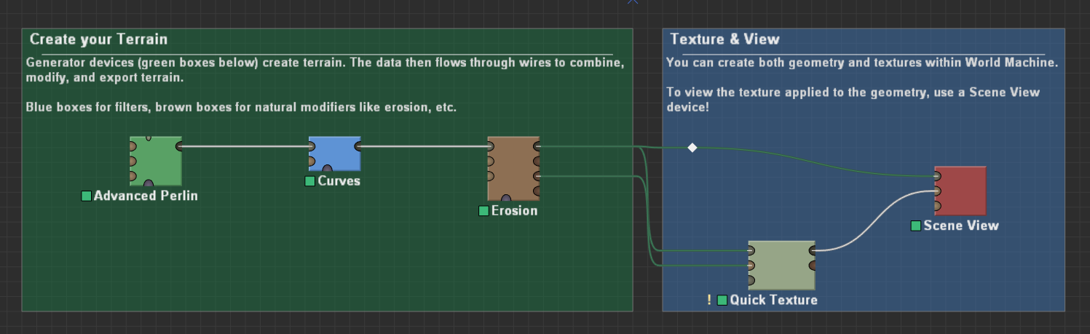Click the Quick Texture warning exclamation mark
This screenshot has width=1090, height=334.
709,300
